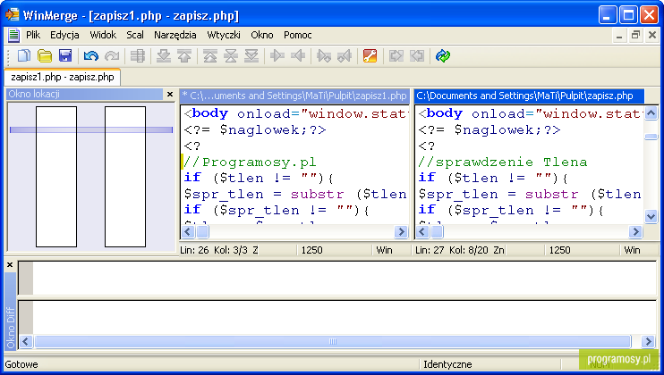The width and height of the screenshot is (664, 375).
Task: Minimize the inner document window
Action: coord(619,35)
